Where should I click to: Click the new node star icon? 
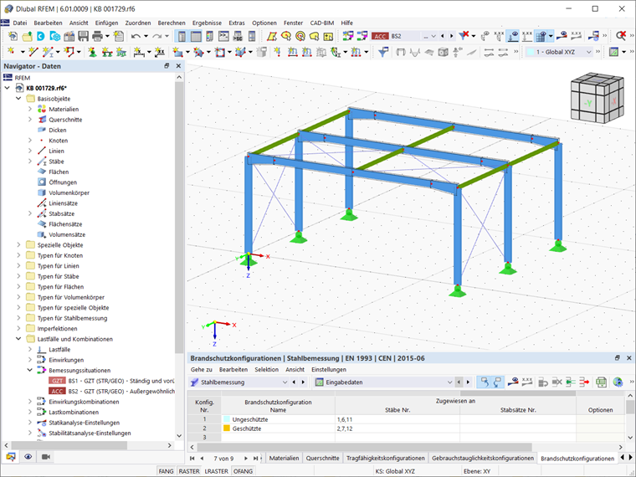[11, 52]
